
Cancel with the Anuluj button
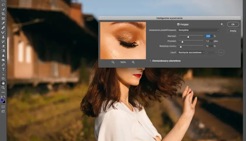pos(233,31)
